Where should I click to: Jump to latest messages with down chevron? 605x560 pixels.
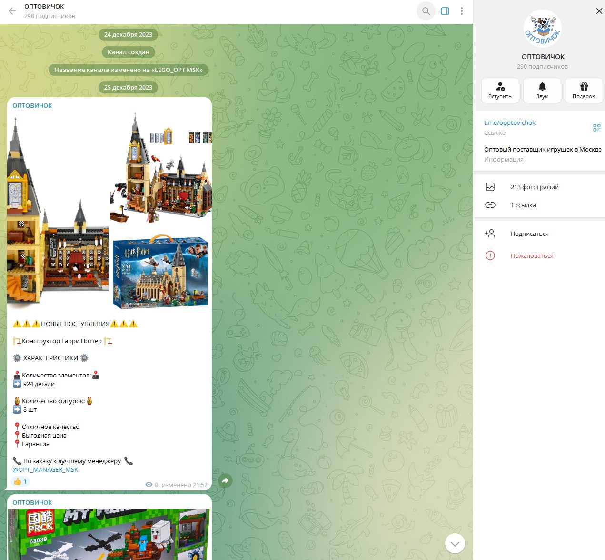(455, 543)
